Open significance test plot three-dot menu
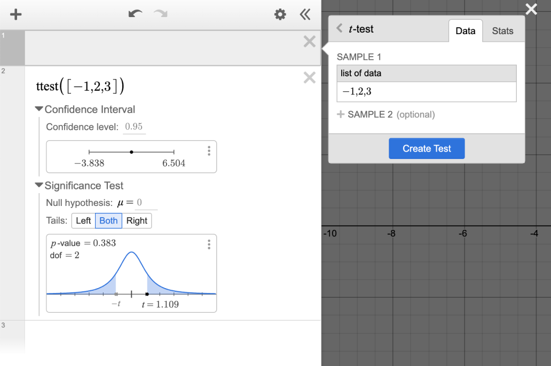The image size is (551, 366). 209,244
